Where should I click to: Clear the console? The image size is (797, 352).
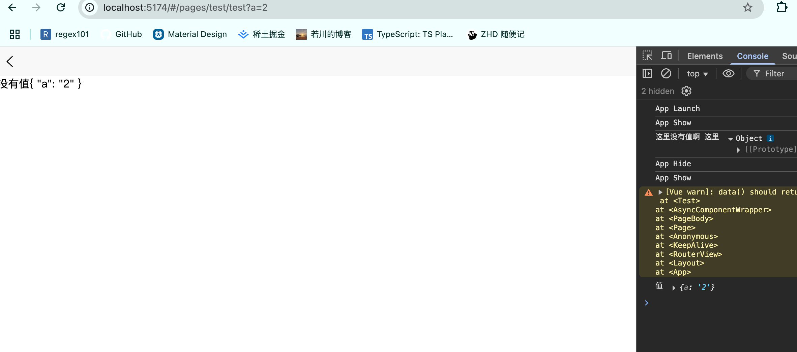tap(666, 73)
